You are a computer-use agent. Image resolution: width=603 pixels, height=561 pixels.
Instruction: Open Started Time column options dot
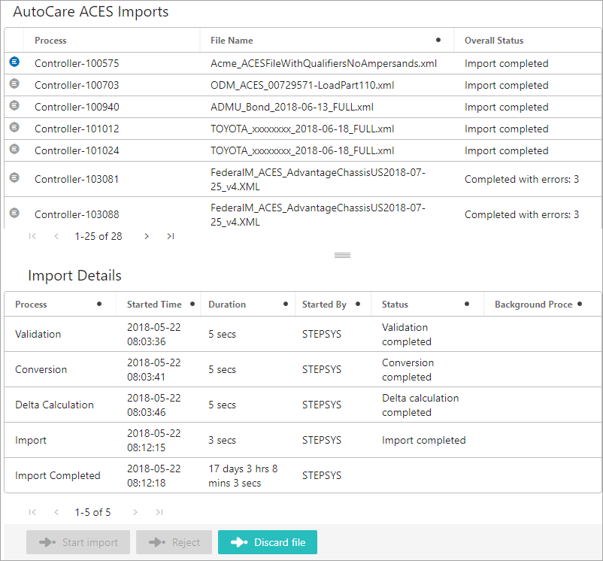click(x=192, y=304)
